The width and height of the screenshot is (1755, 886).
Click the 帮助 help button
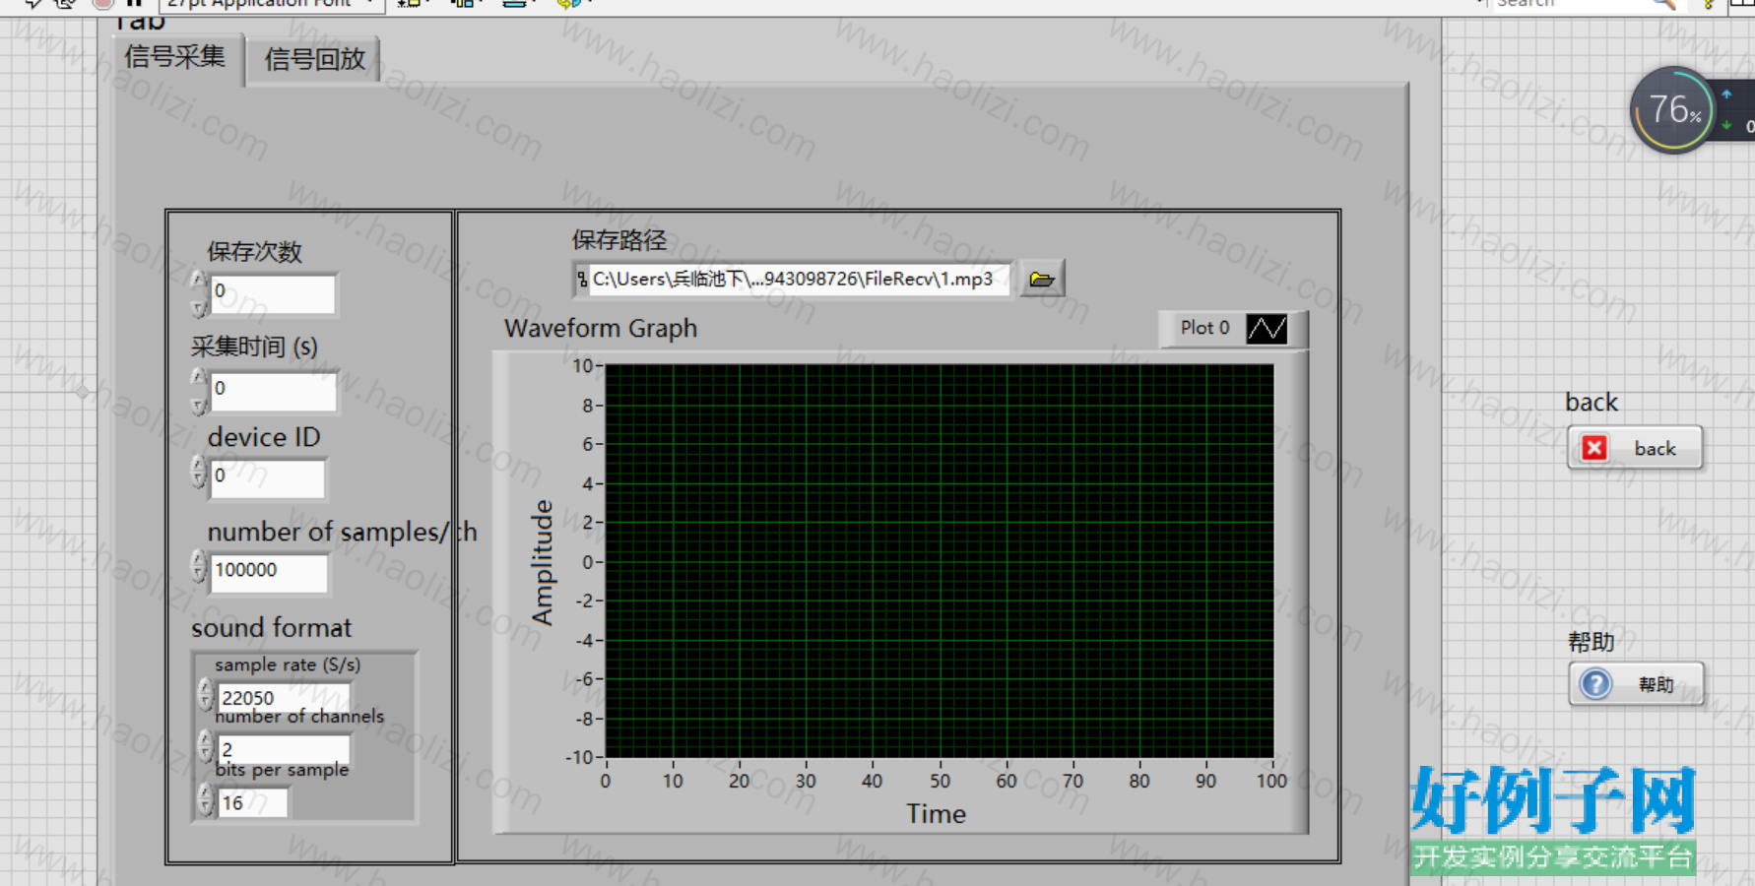pos(1636,684)
